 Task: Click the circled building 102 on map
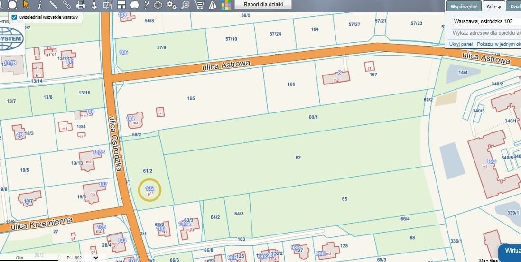(x=149, y=190)
